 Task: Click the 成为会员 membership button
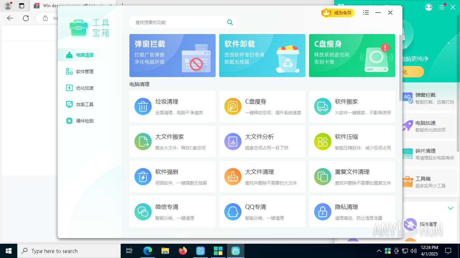[338, 13]
